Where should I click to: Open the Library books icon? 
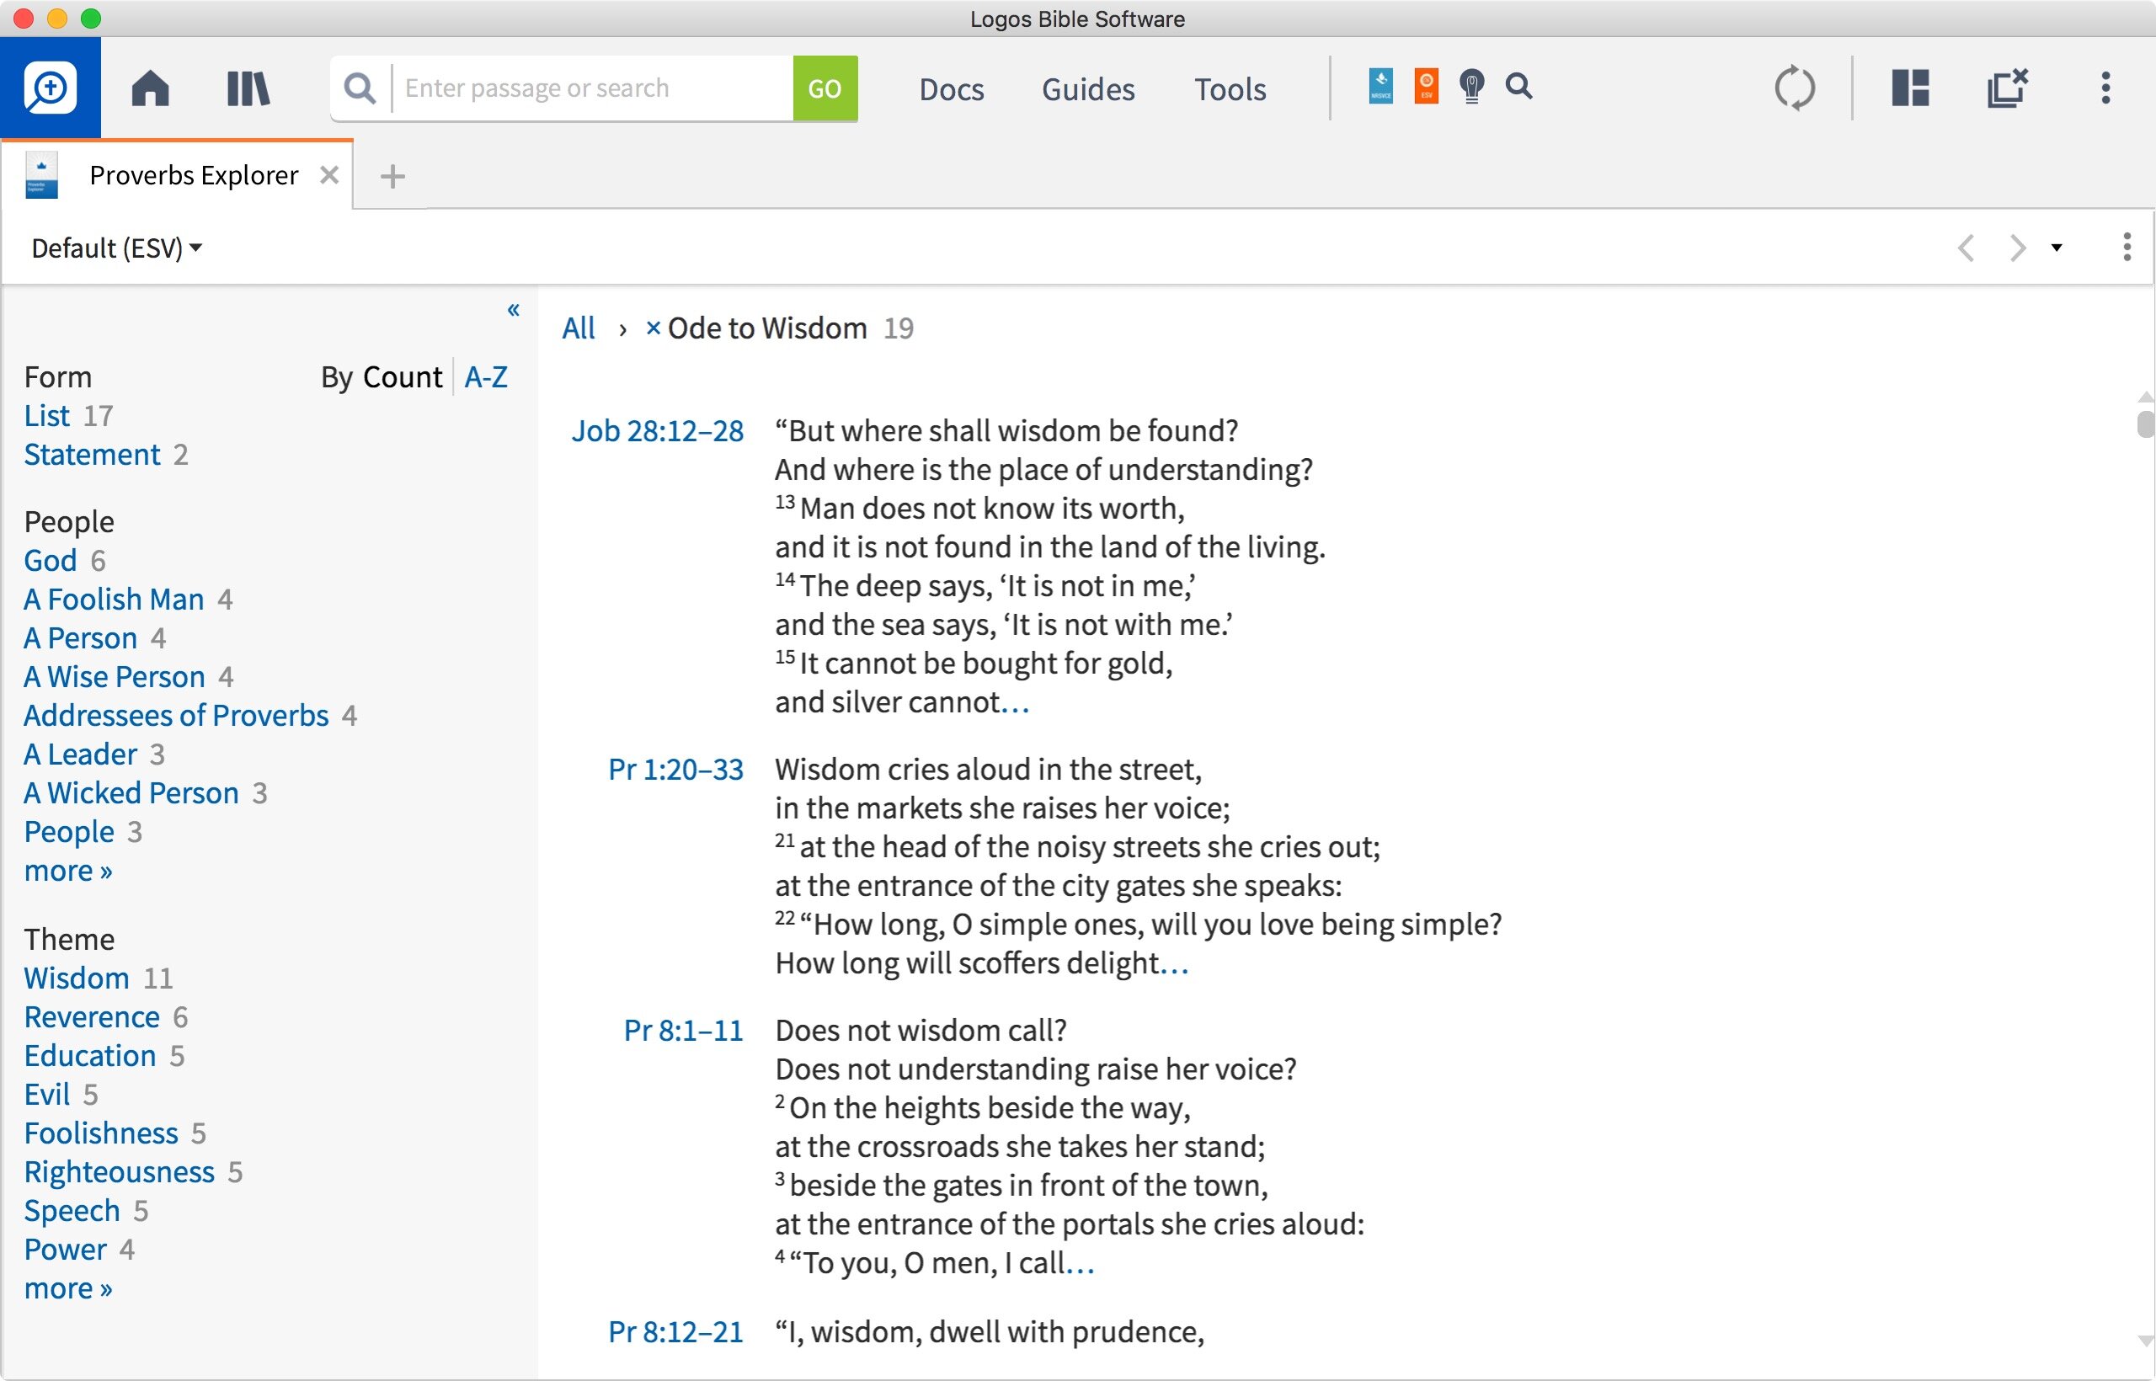[248, 88]
